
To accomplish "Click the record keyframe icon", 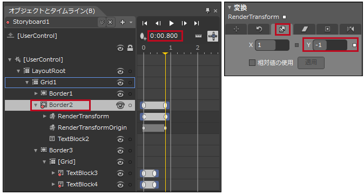I will (x=143, y=36).
